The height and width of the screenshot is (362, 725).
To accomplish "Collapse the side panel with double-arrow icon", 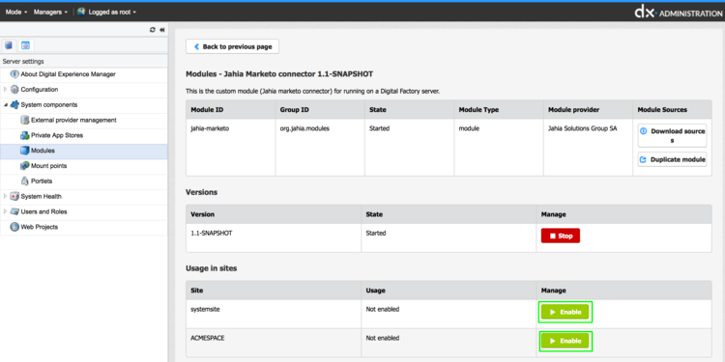I will point(162,30).
